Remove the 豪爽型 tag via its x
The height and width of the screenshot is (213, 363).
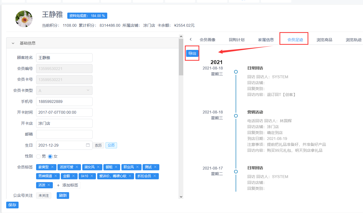click(52, 167)
